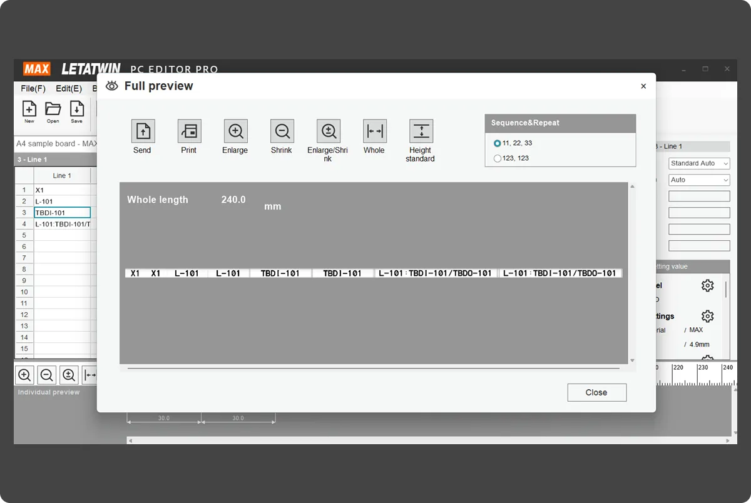Click row header number 10

(24, 292)
